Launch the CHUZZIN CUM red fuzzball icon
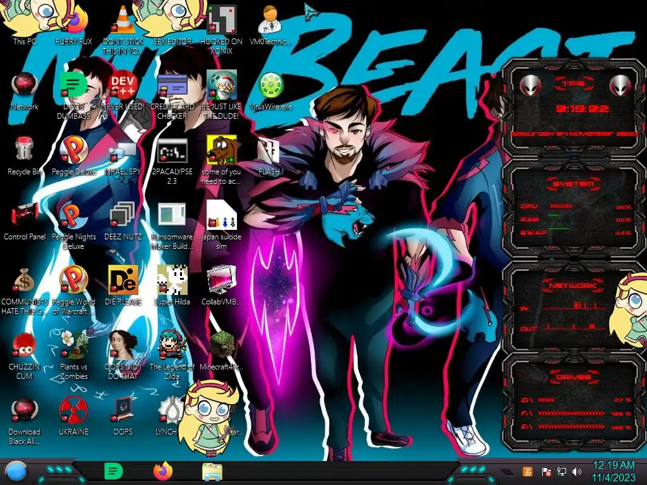647x485 pixels. tap(25, 345)
